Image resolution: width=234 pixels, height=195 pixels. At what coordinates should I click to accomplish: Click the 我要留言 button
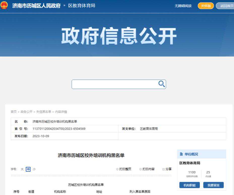213,185
